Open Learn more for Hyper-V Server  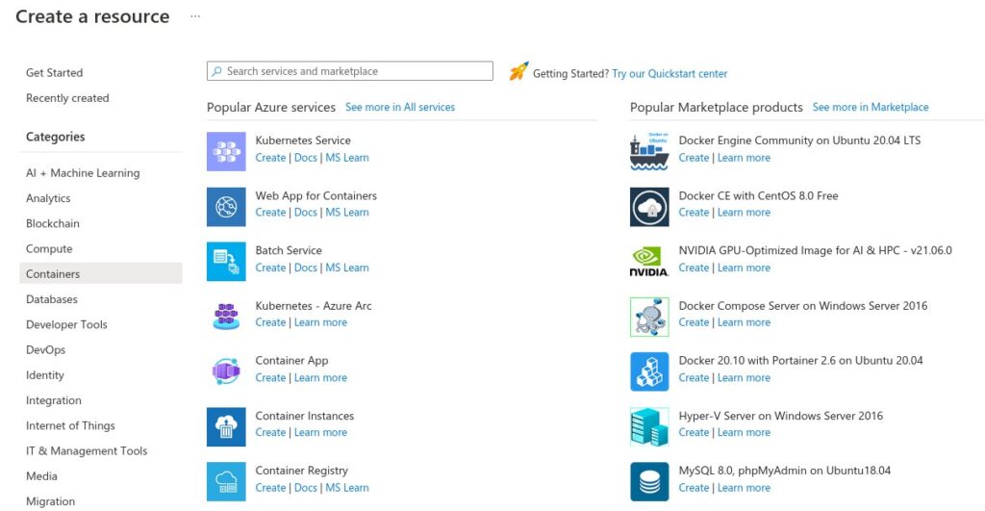tap(745, 432)
